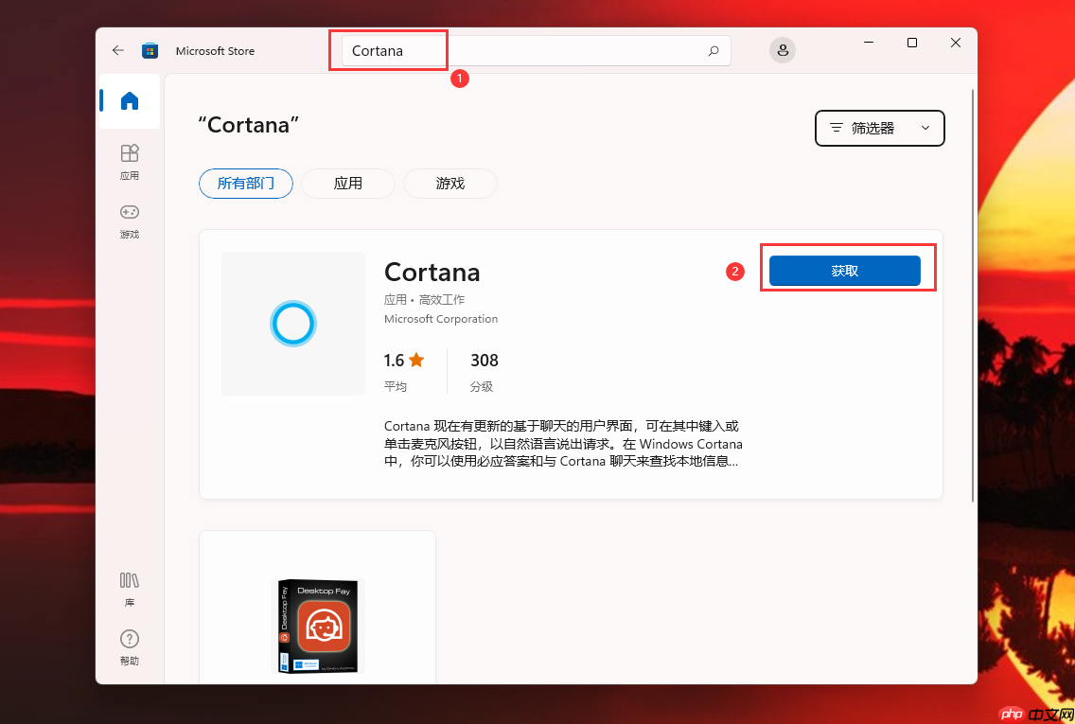
Task: Open the user account profile icon
Action: [783, 50]
